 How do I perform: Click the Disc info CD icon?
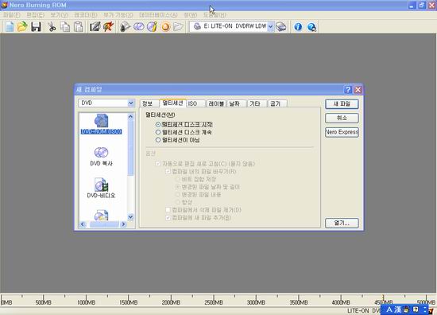click(153, 27)
